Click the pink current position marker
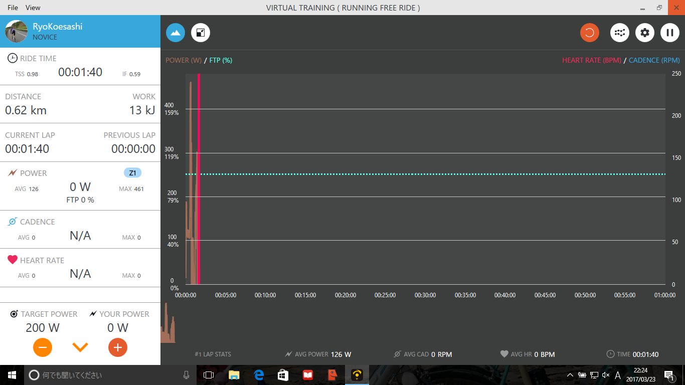685x385 pixels. 199,179
